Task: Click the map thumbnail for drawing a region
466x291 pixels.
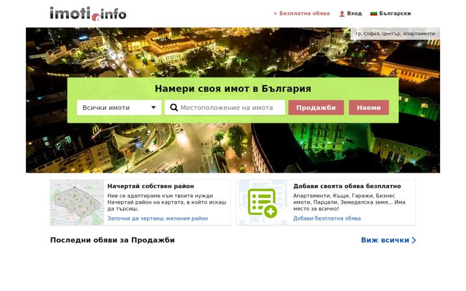Action: click(77, 202)
